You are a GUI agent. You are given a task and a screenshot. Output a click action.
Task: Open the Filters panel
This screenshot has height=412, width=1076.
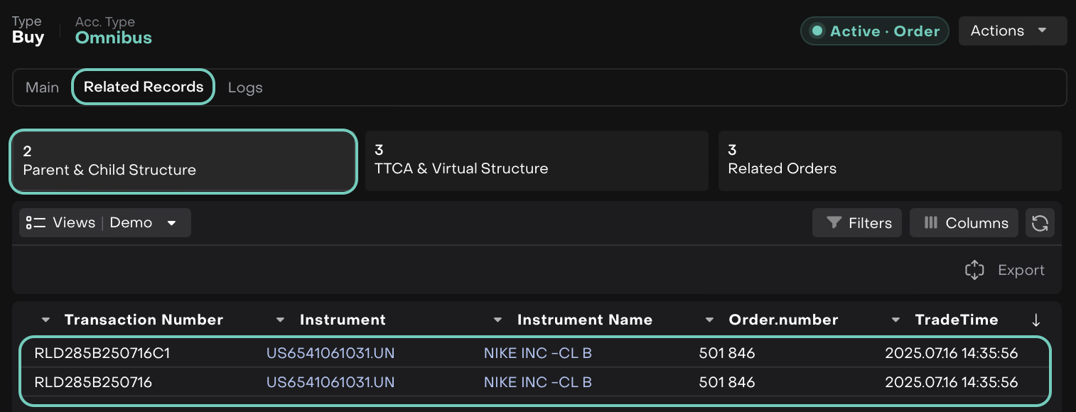click(x=857, y=223)
